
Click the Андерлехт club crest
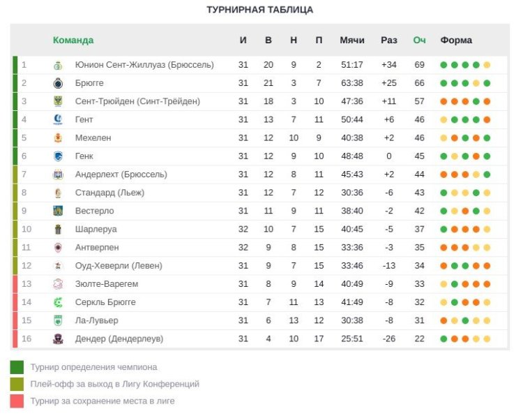pyautogui.click(x=58, y=174)
